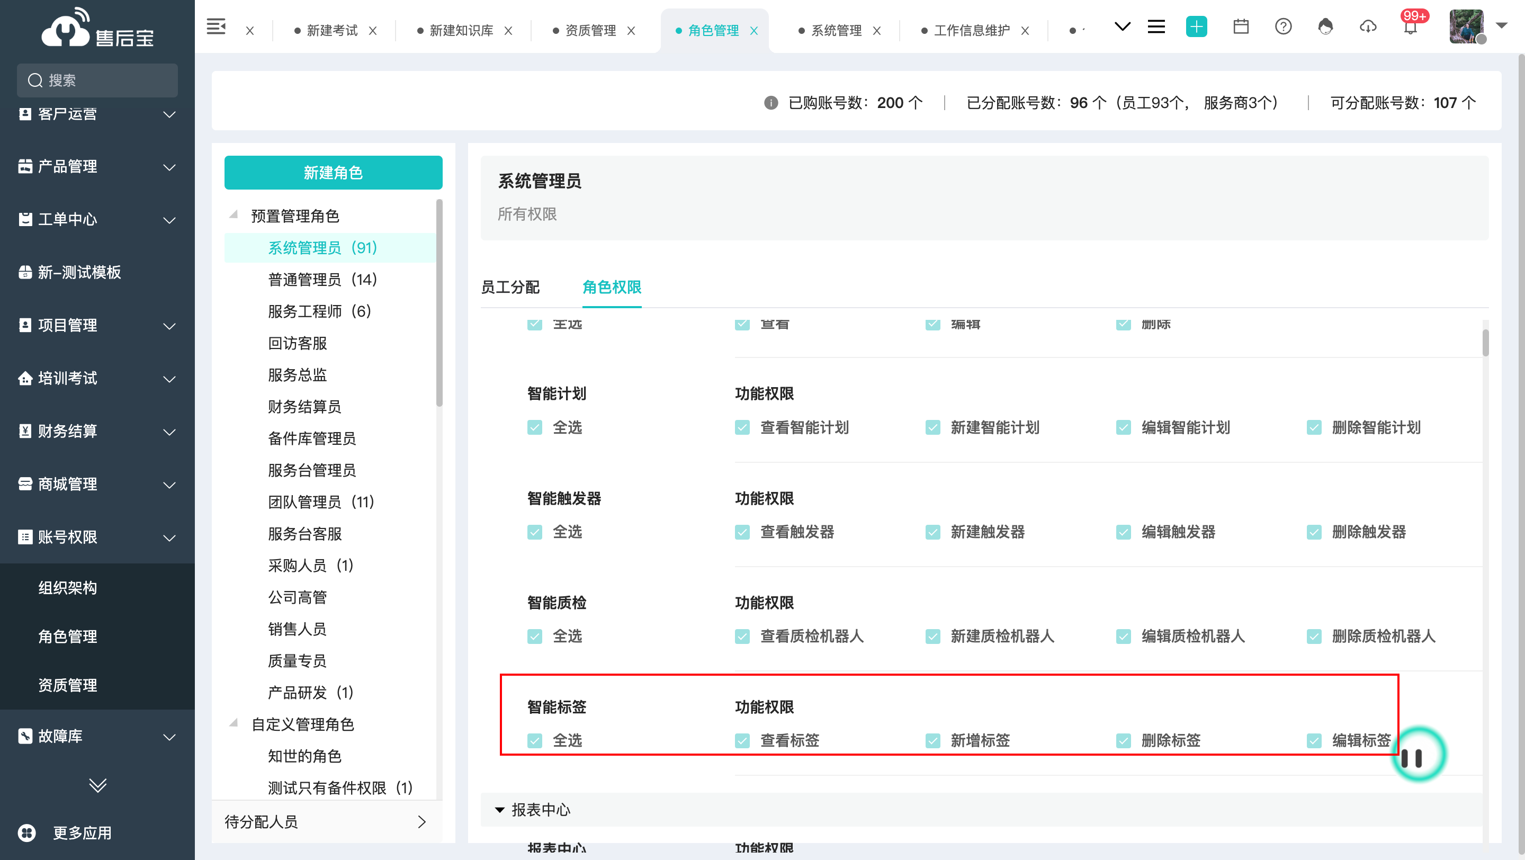Click the info icon beside 已购账号数
The height and width of the screenshot is (860, 1525).
(771, 103)
